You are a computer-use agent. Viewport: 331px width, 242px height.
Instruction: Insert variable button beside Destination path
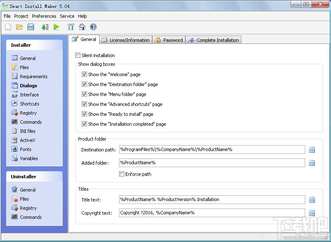(312, 150)
